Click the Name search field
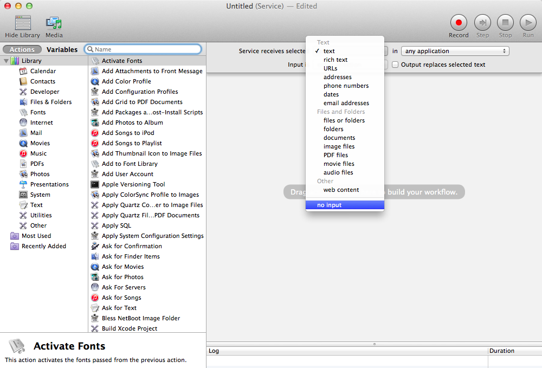The height and width of the screenshot is (368, 542). tap(143, 49)
